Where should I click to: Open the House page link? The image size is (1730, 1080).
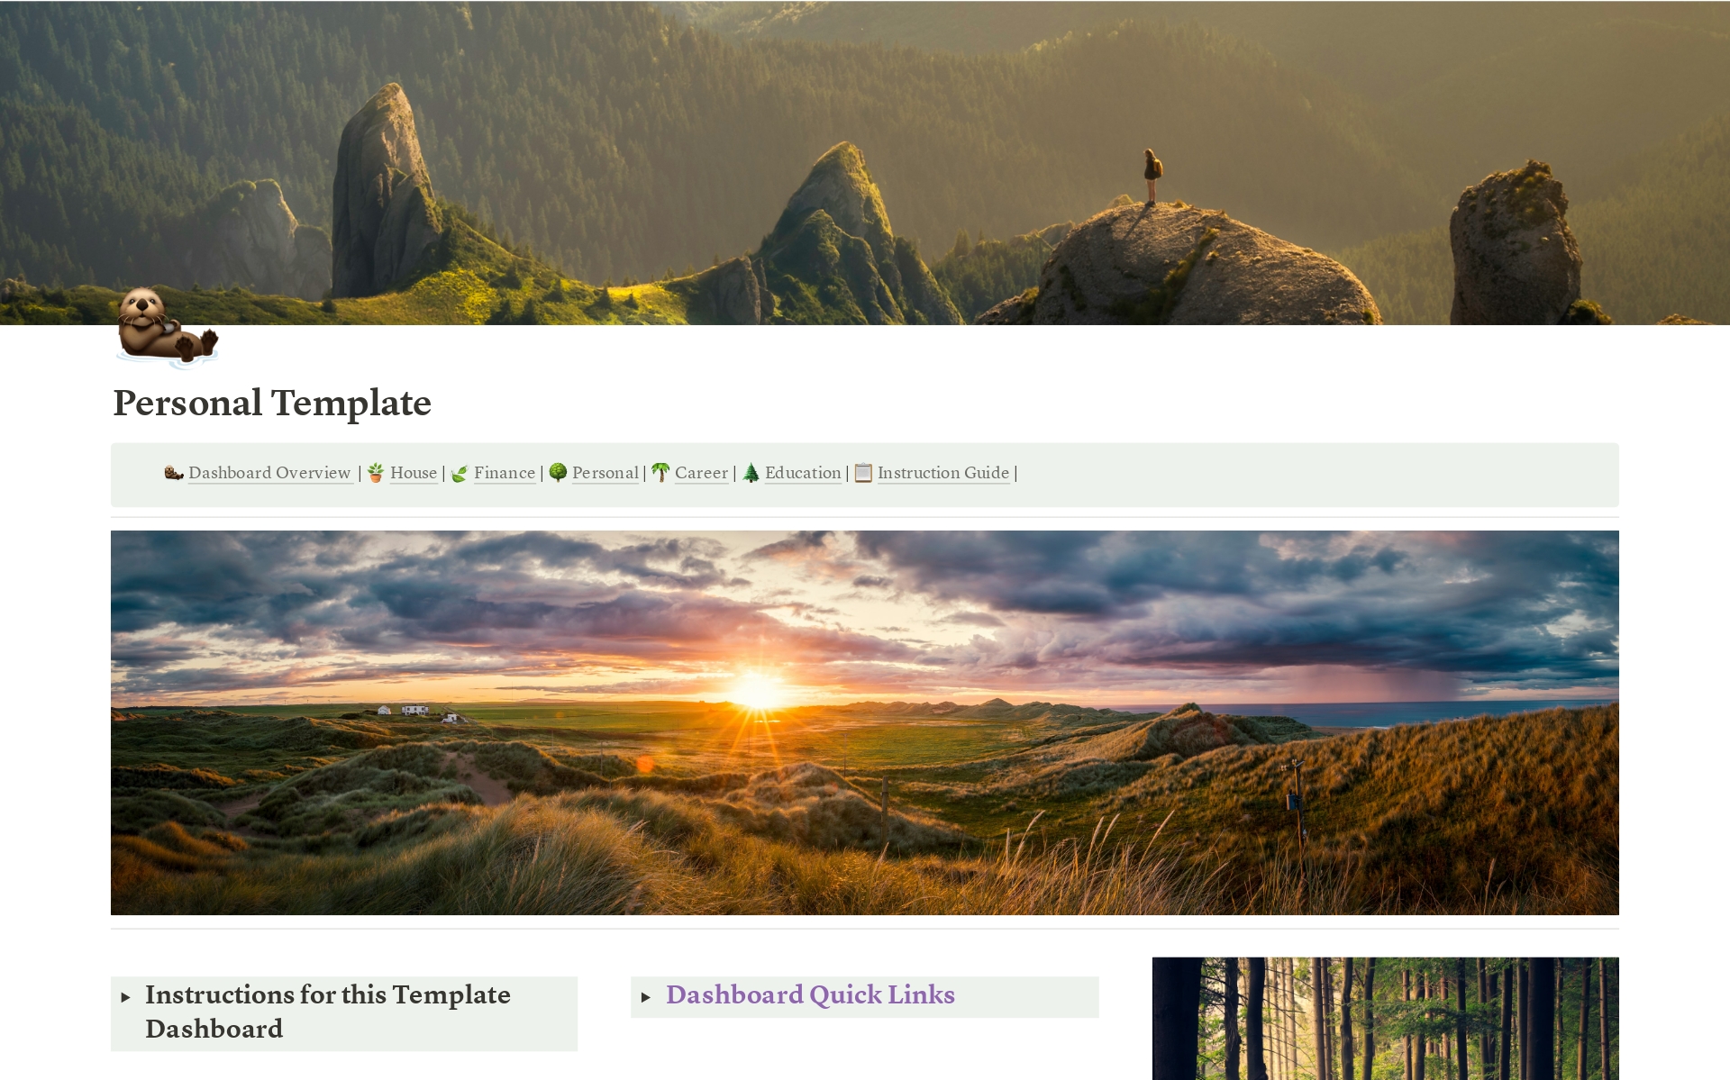414,473
